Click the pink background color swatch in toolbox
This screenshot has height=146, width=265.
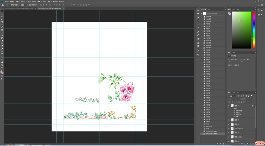[x=3, y=73]
